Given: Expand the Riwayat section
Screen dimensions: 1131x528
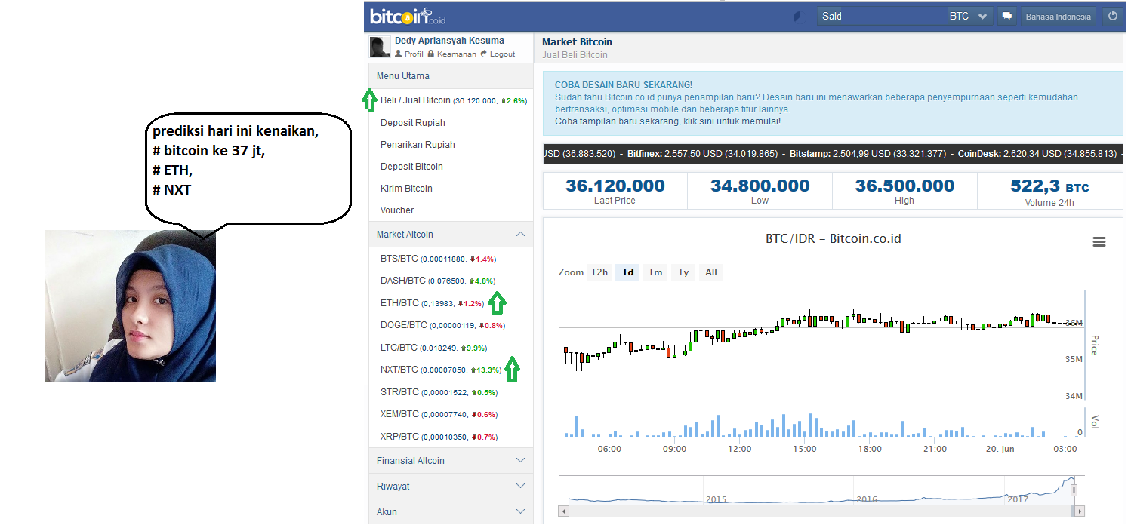Looking at the screenshot, I should tap(451, 487).
